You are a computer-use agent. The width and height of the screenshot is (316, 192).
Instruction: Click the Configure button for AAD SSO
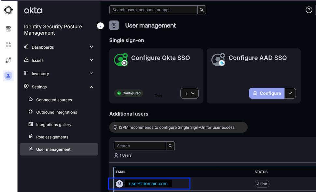coord(266,93)
